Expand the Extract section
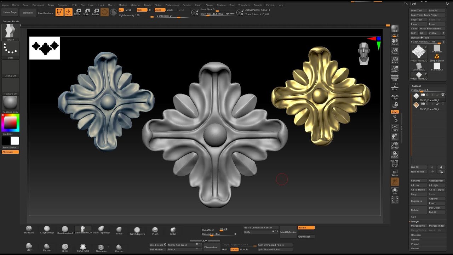This screenshot has height=255, width=453. coord(415,249)
